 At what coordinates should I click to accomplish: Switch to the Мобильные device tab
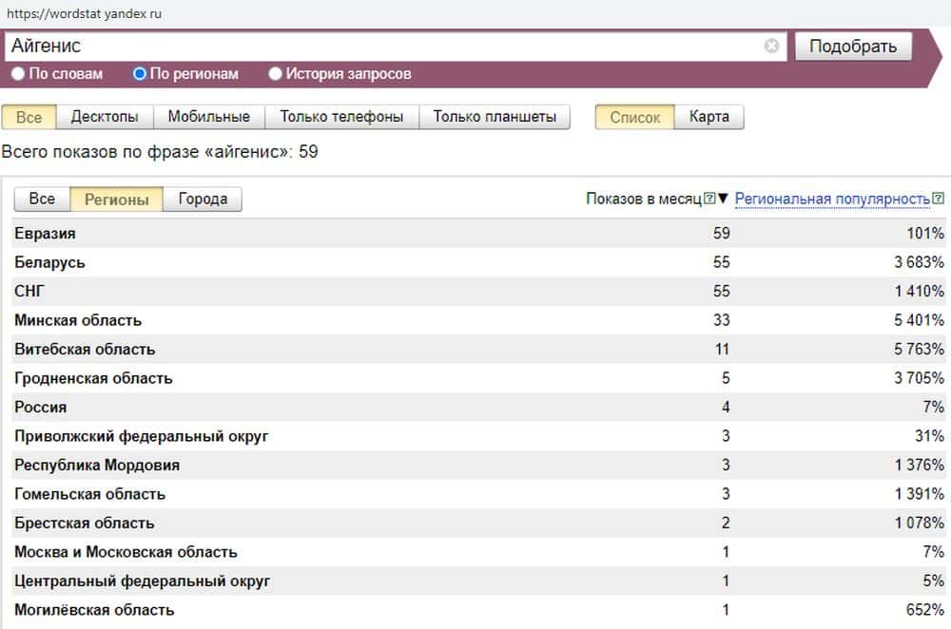pyautogui.click(x=208, y=117)
